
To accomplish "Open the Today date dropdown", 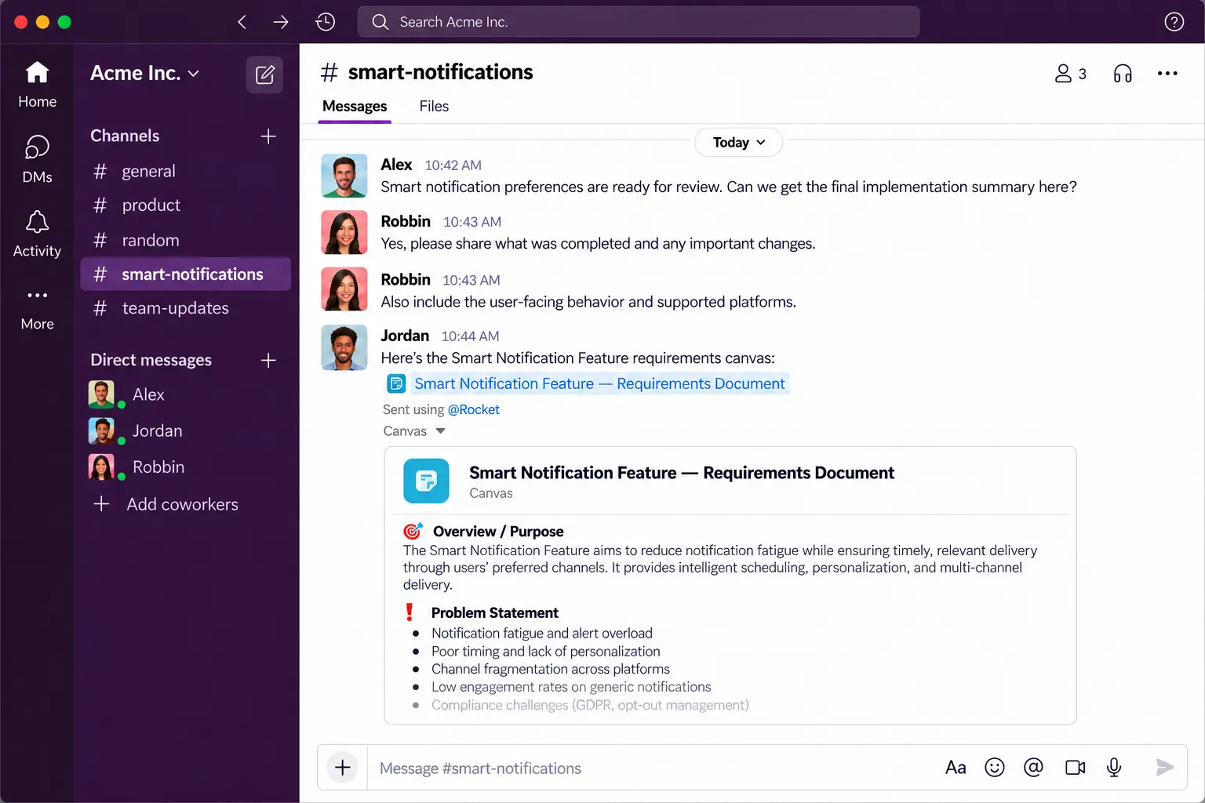I will (739, 143).
